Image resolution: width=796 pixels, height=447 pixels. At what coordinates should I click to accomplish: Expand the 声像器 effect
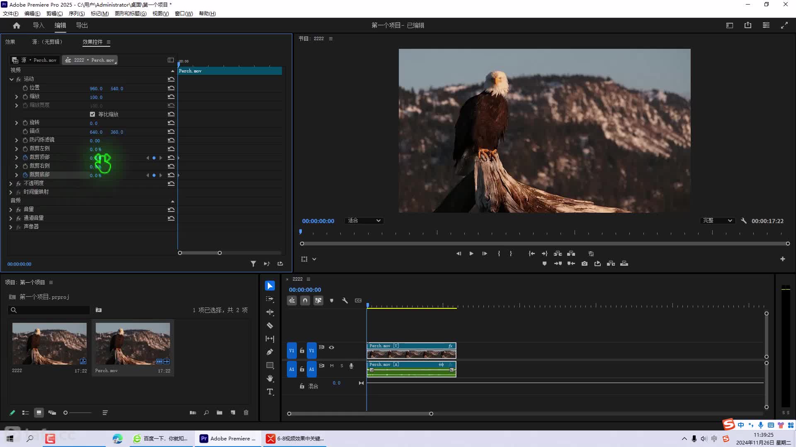tap(11, 227)
